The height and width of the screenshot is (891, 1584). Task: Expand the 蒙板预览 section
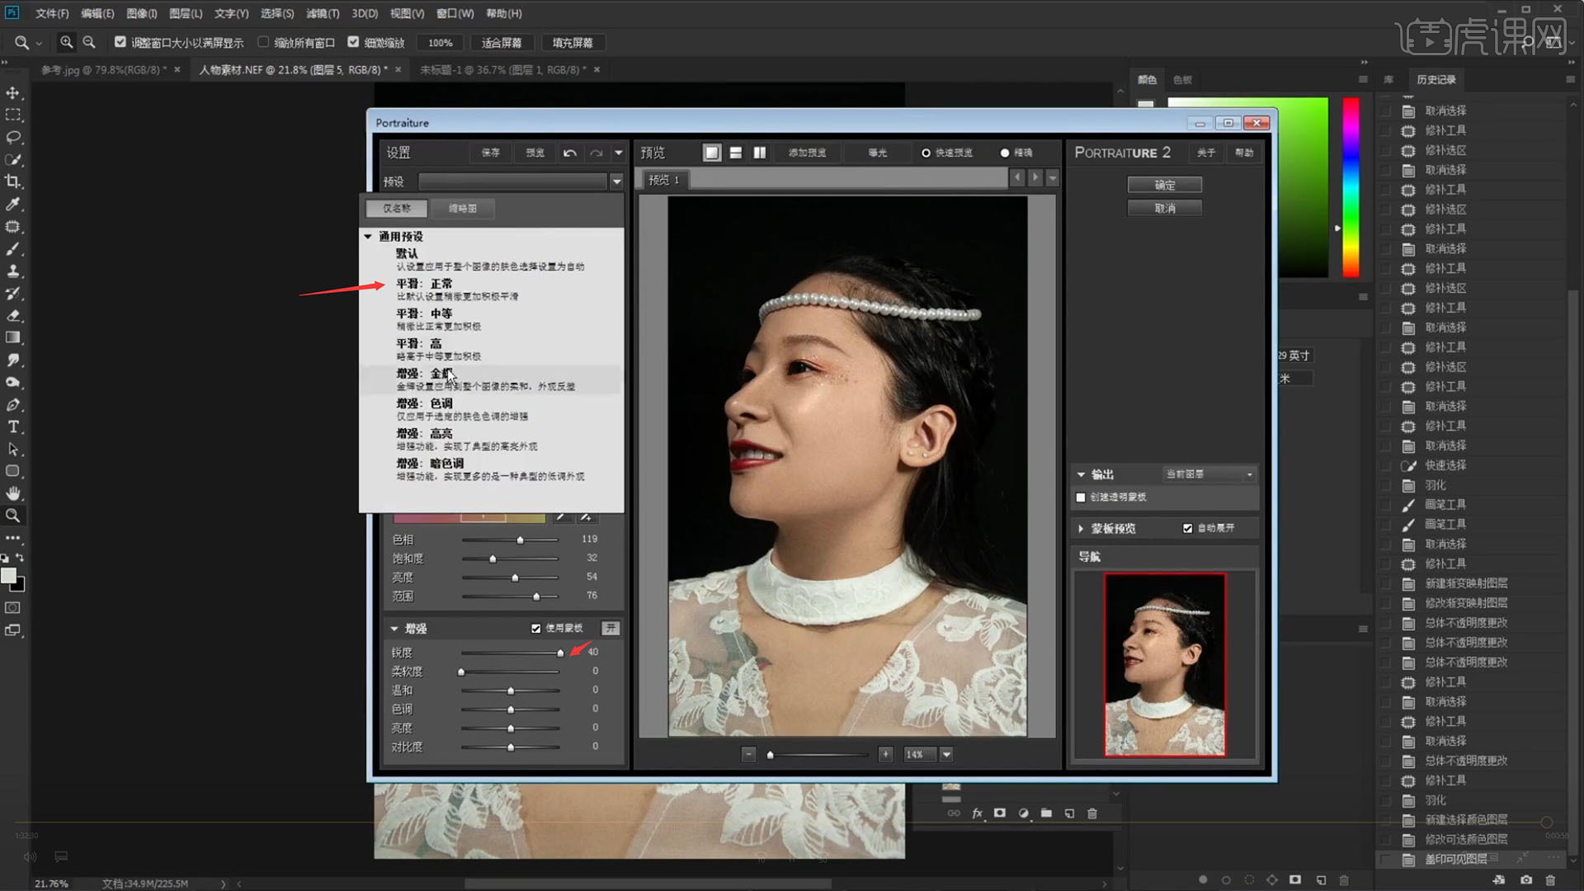tap(1081, 529)
